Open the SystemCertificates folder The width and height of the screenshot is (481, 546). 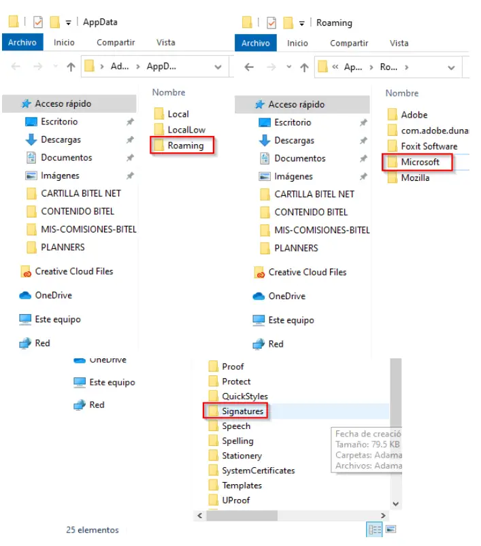[252, 471]
